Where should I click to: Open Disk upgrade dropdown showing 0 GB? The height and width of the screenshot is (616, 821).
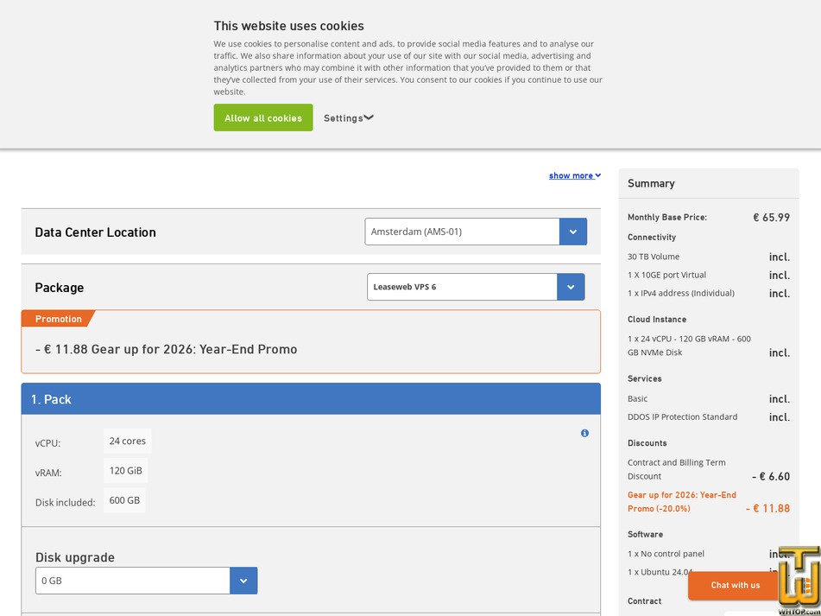pos(146,581)
